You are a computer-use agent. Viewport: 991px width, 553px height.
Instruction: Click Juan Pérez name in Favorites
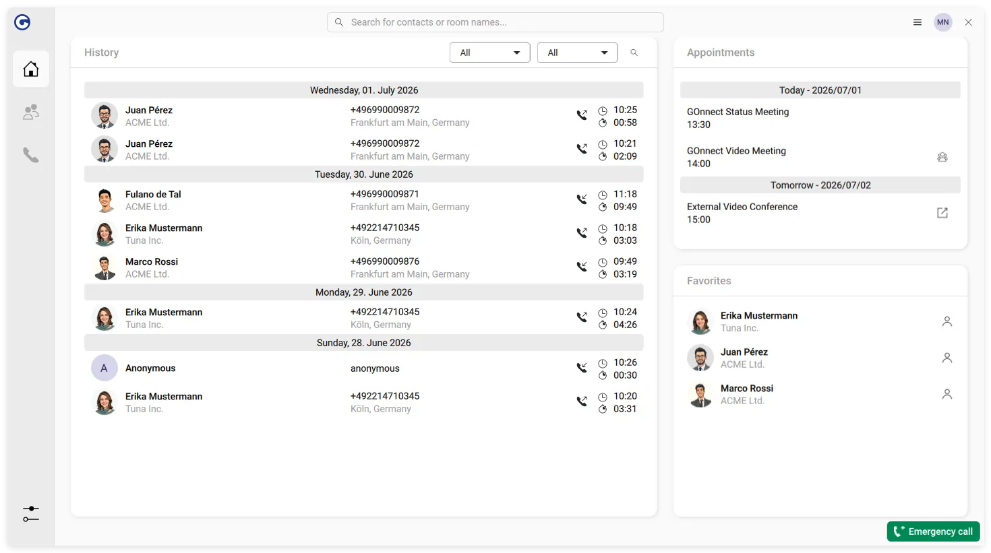744,352
